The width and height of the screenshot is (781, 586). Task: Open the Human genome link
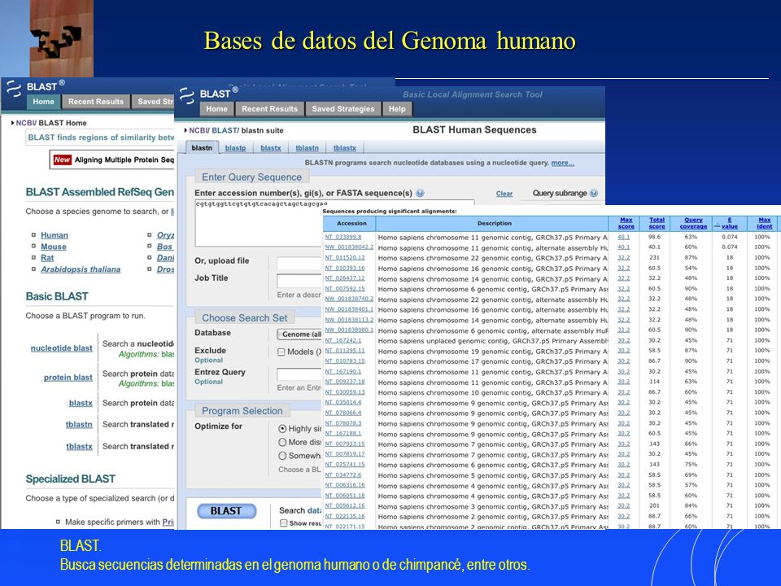click(x=55, y=235)
